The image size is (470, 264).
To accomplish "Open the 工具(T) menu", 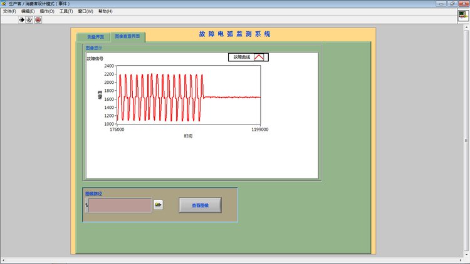I will point(66,11).
